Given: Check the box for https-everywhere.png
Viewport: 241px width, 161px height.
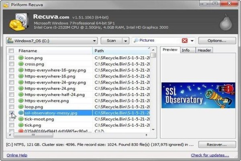Looking at the screenshot, I should tap(12, 101).
